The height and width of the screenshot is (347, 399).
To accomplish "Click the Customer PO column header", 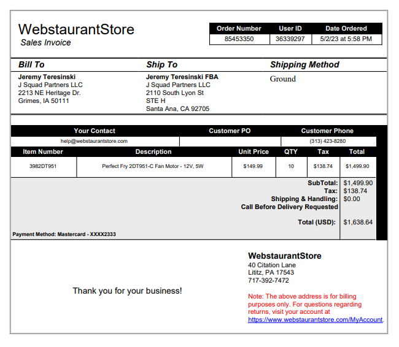I will point(230,131).
